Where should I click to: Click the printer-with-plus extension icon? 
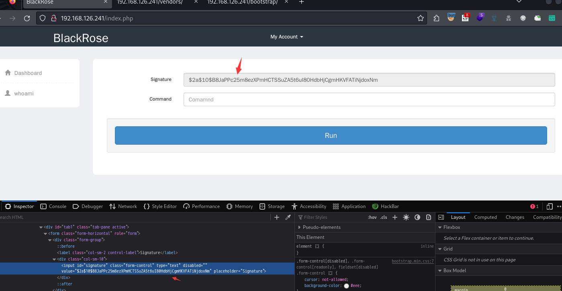tap(537, 18)
